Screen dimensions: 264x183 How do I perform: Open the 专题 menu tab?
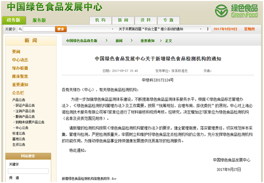tap(168, 20)
